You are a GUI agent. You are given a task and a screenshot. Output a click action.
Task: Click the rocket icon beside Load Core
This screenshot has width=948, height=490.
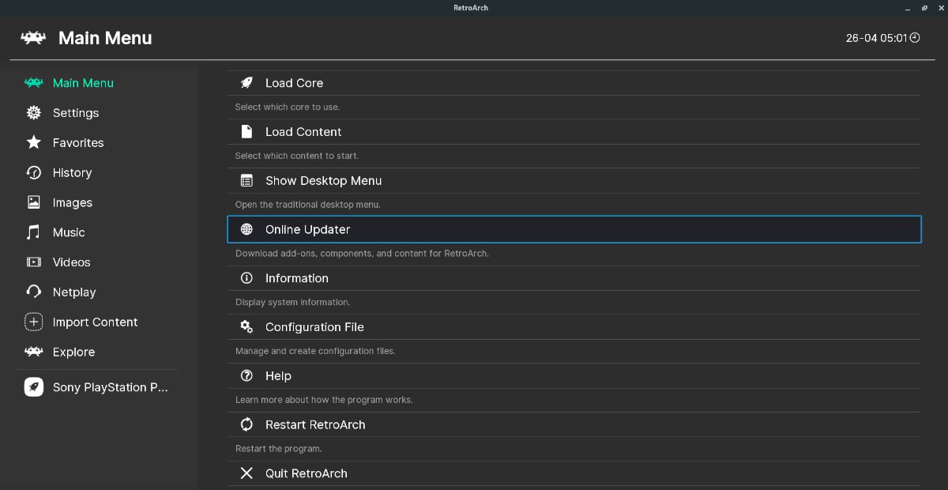[x=246, y=83]
